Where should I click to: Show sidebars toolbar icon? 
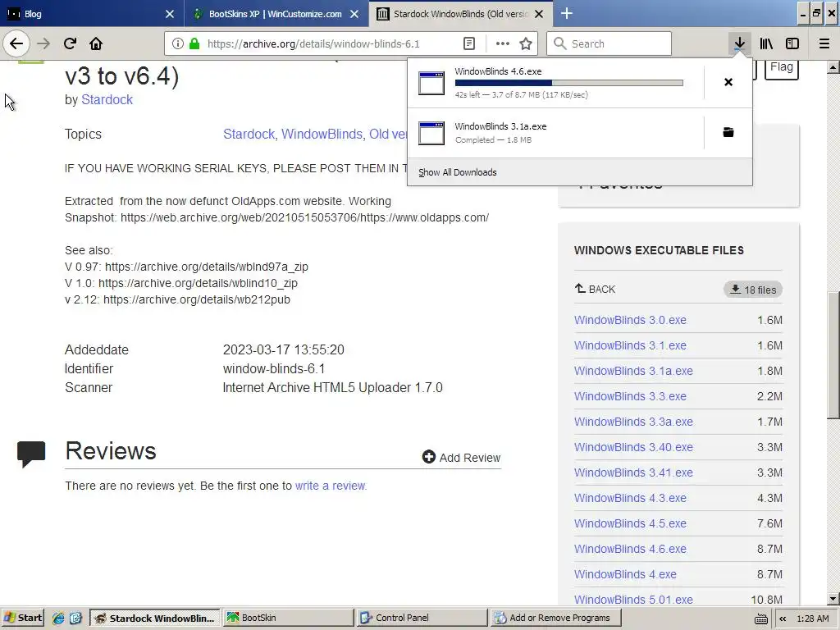(792, 43)
